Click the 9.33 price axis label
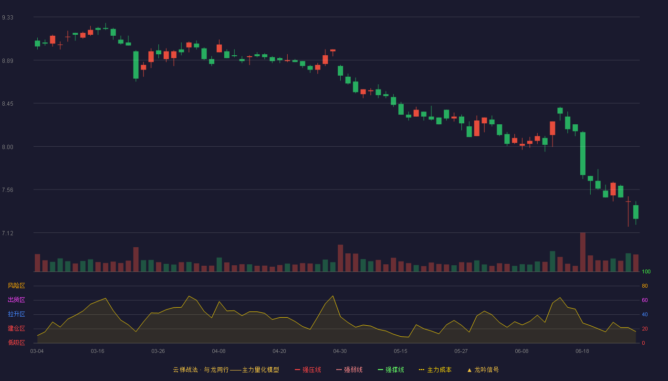 [8, 18]
